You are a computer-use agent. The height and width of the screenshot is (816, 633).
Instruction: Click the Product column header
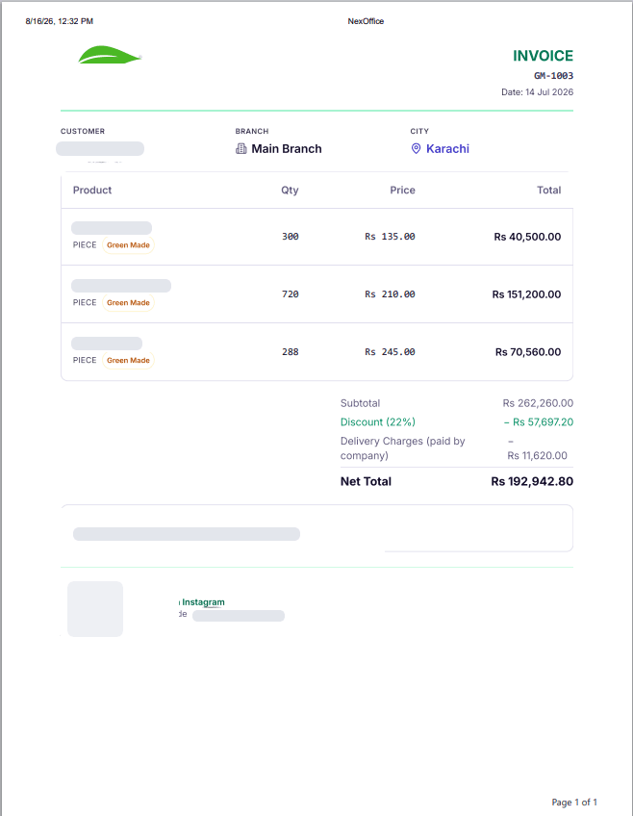92,190
